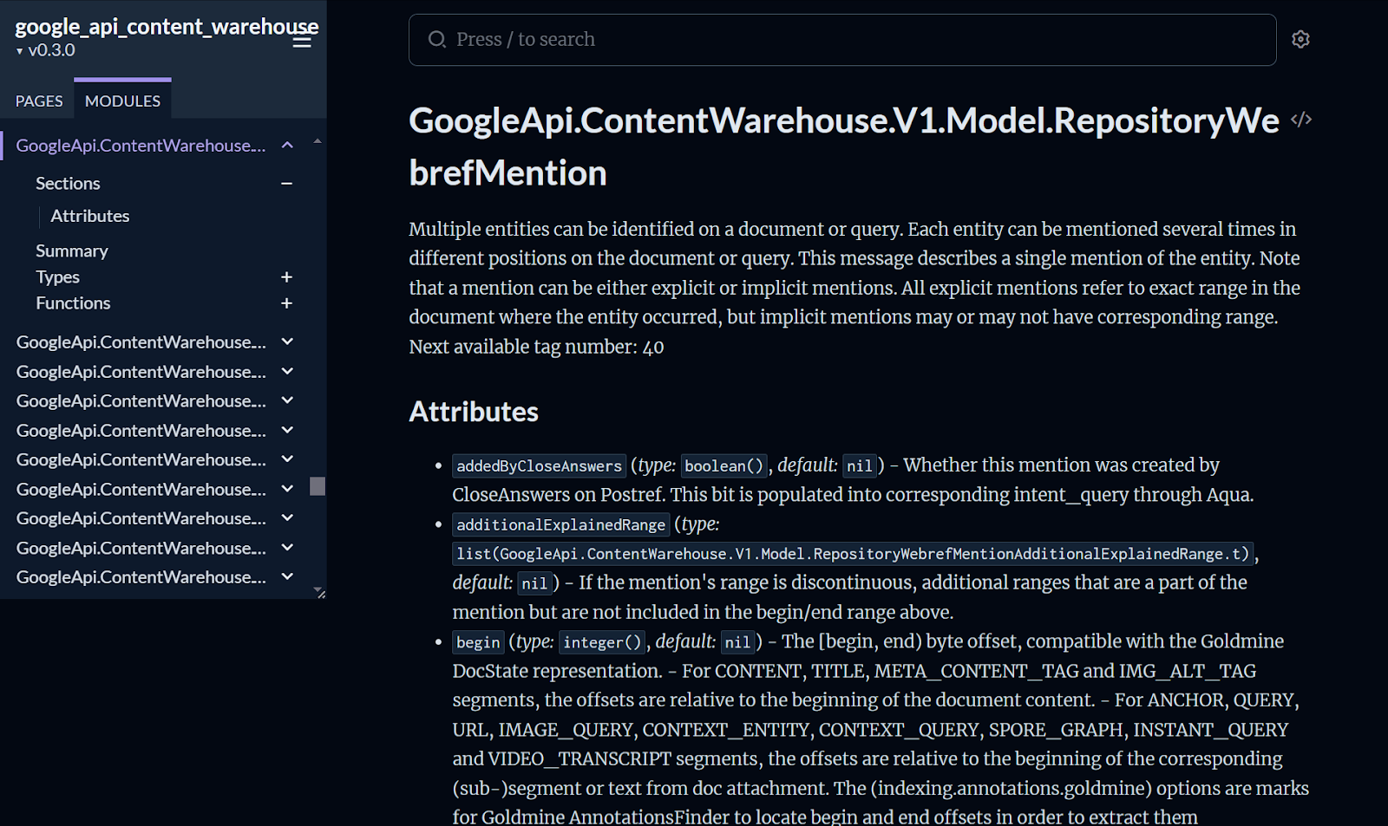Open the boolean() type link
1388x826 pixels.
point(724,466)
